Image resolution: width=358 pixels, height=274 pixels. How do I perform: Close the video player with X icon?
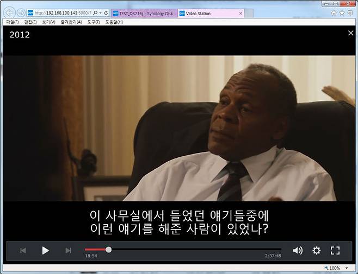351,33
